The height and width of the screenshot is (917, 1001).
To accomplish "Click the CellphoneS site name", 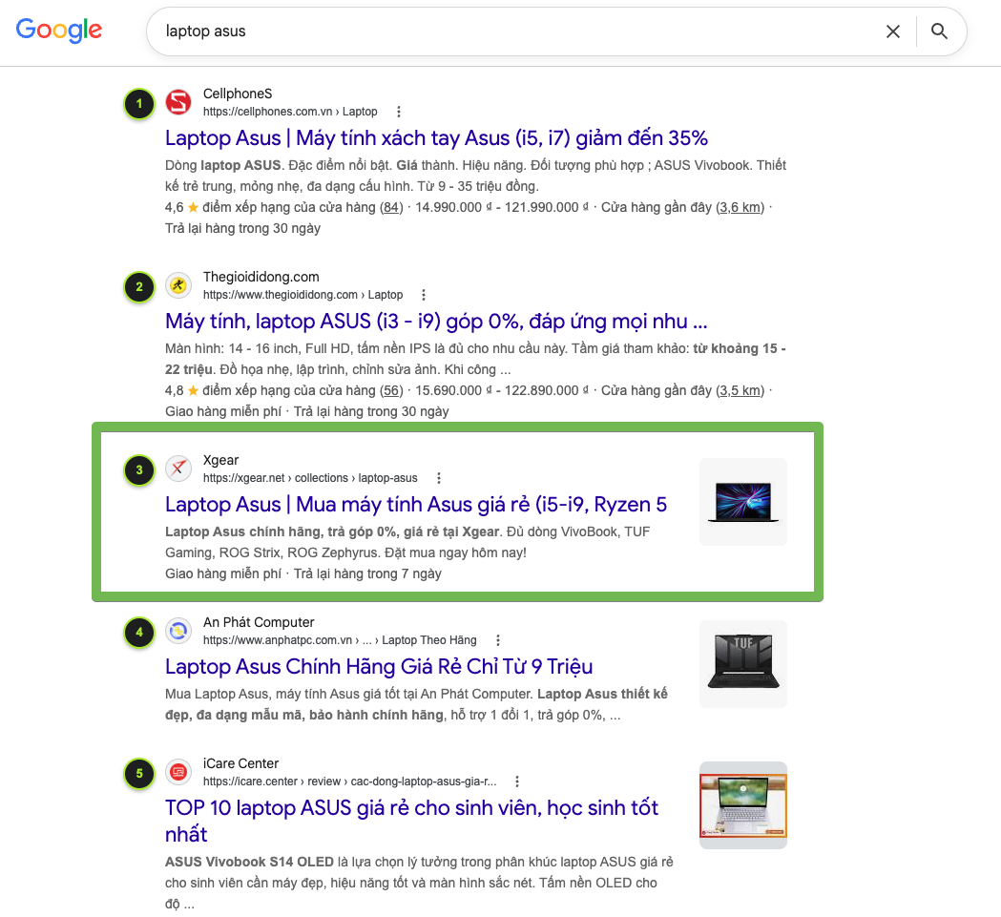I will coord(238,94).
